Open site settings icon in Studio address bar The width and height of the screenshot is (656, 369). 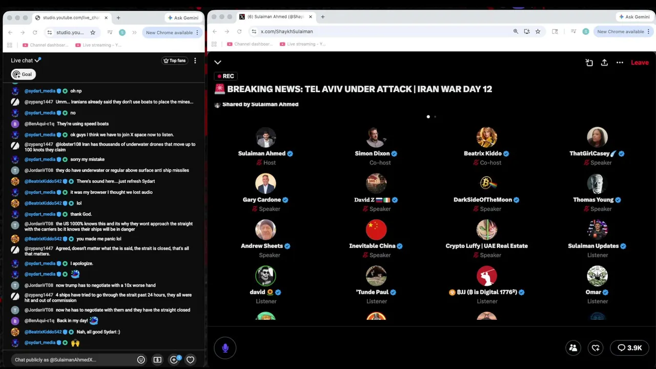click(49, 32)
